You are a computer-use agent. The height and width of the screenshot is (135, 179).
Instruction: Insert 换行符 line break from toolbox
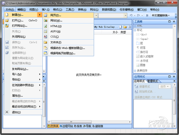tap(142, 52)
